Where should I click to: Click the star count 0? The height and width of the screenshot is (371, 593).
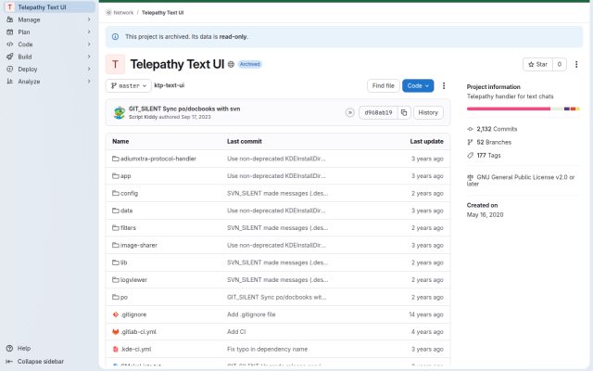(x=560, y=64)
